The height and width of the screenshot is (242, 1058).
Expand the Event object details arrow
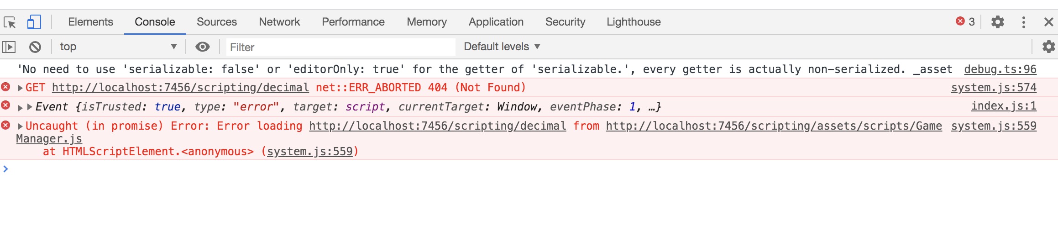[30, 107]
